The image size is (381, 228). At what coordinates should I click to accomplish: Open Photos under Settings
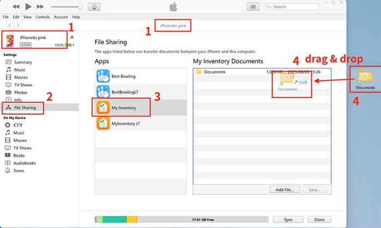click(x=21, y=93)
